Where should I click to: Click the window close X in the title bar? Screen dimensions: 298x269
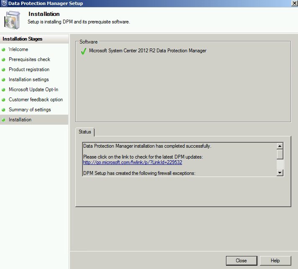294,3
